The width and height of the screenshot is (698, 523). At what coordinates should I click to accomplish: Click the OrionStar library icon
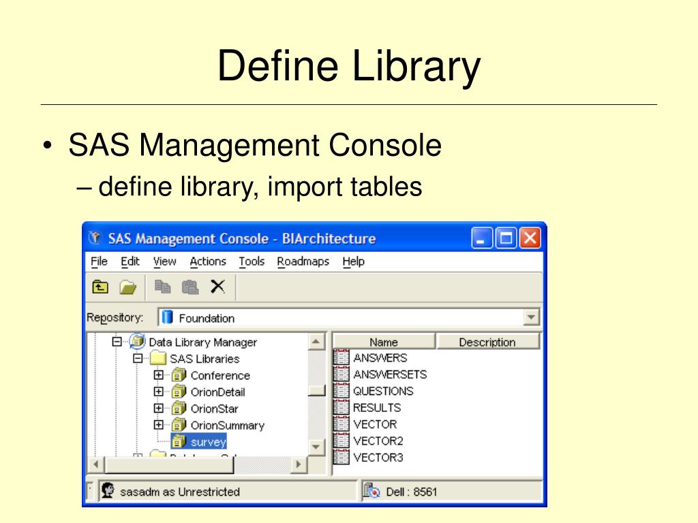click(x=179, y=408)
